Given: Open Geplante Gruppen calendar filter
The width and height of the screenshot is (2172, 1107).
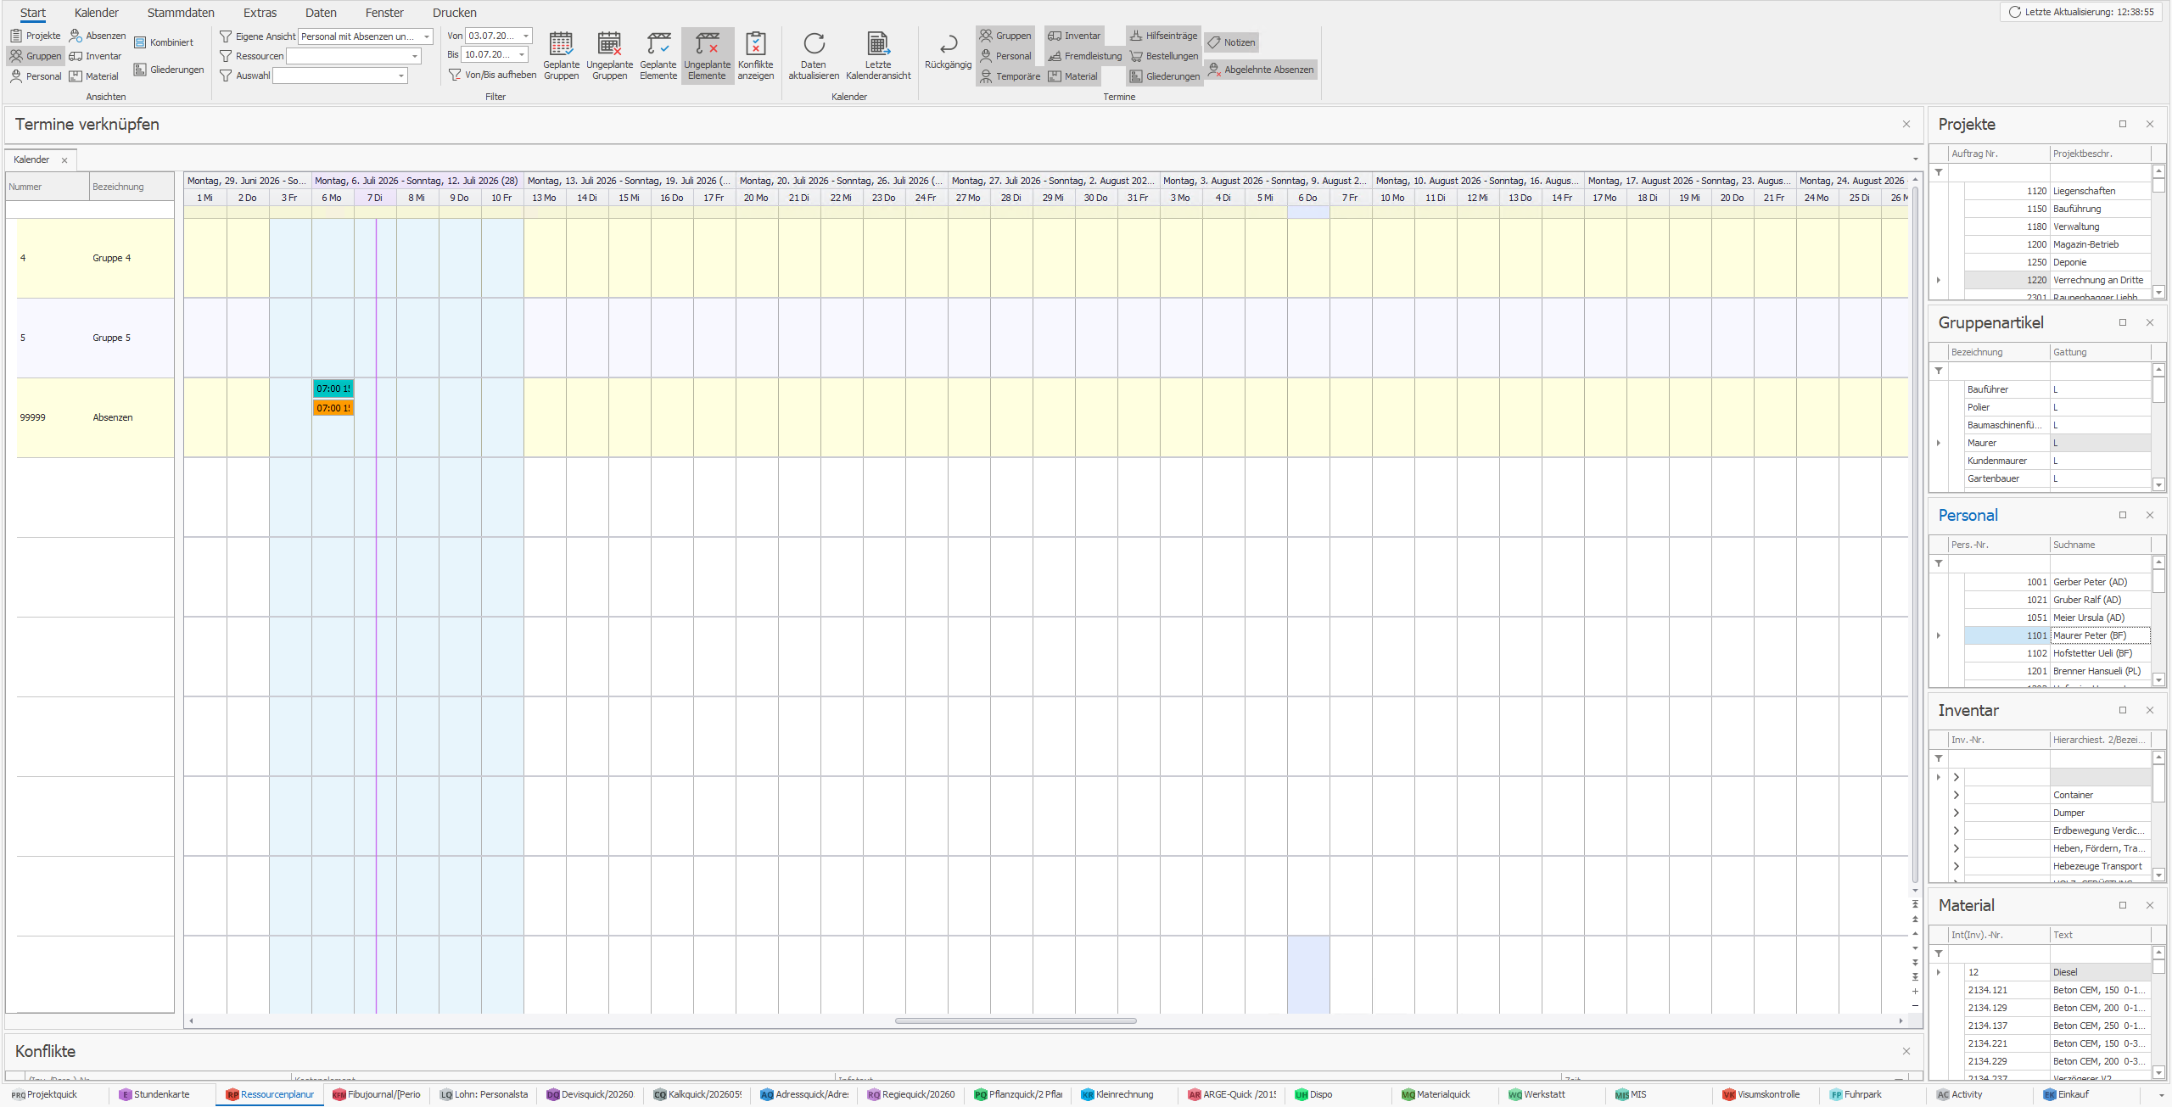Looking at the screenshot, I should pyautogui.click(x=561, y=55).
